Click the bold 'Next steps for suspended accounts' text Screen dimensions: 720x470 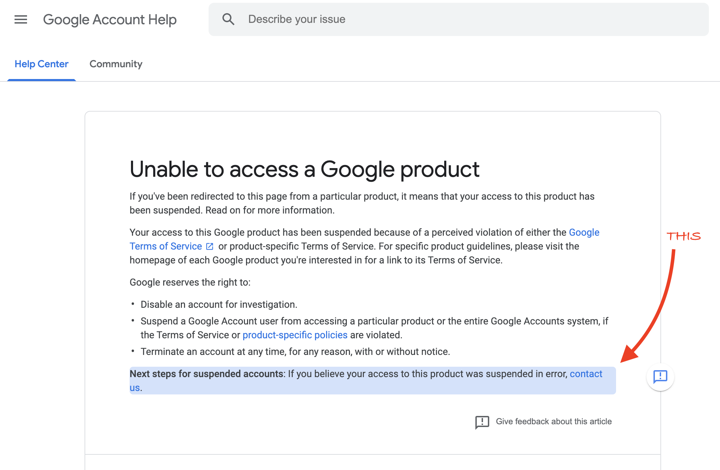click(x=207, y=374)
